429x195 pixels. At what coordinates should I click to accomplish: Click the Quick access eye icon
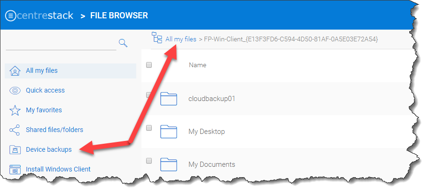coord(15,91)
